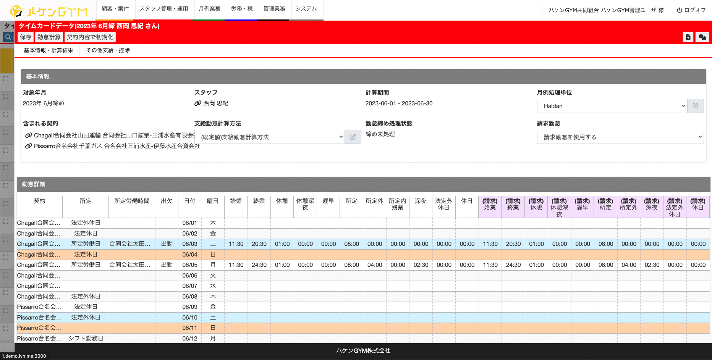The image size is (712, 360).
Task: Open the 労務・税 menu
Action: tap(242, 9)
